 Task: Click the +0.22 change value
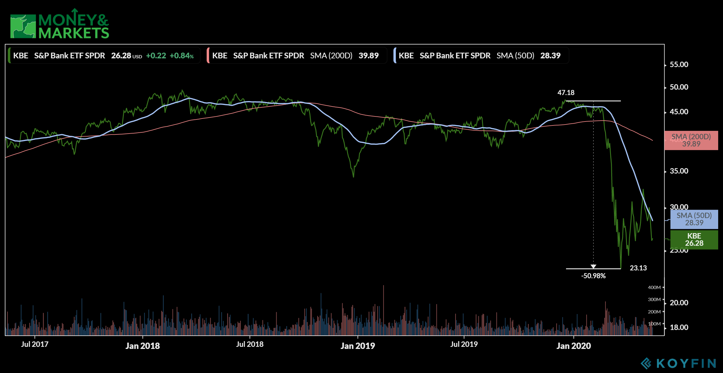[156, 56]
